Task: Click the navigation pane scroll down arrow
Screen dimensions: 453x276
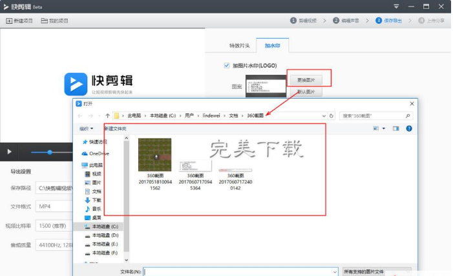Action: [x=126, y=260]
